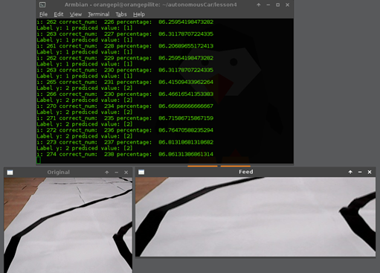
Task: Click the cropped track image in the Feed window
Action: pos(255,216)
